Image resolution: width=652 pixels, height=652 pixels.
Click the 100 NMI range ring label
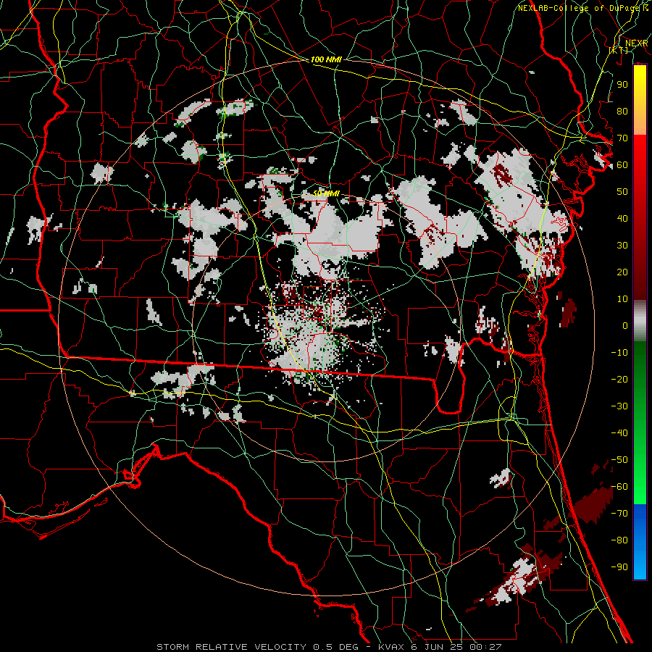click(326, 59)
